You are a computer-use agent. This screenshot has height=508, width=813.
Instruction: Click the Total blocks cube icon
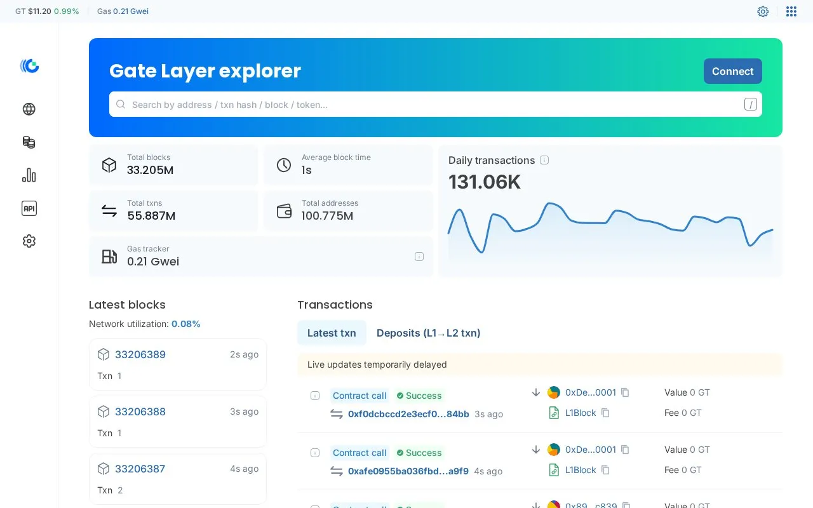109,165
